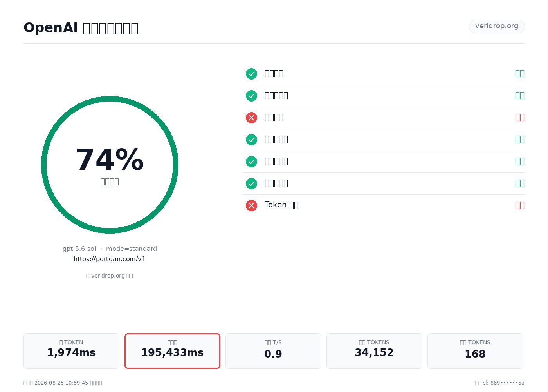The image size is (548, 392).
Task: Click the 74% circular score ring
Action: click(x=110, y=165)
